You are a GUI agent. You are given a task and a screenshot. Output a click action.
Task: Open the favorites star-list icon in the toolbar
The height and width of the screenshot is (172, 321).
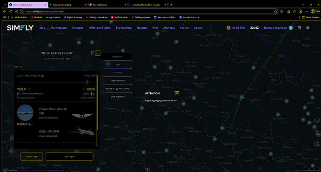pyautogui.click(x=294, y=12)
